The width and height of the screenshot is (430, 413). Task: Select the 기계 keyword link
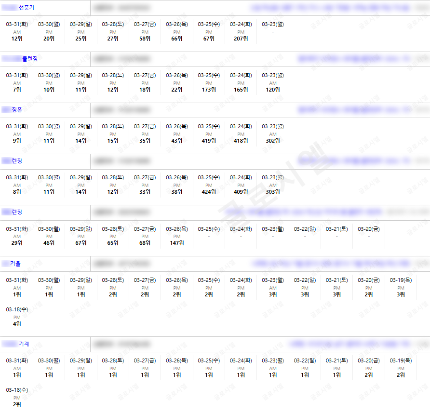point(24,344)
